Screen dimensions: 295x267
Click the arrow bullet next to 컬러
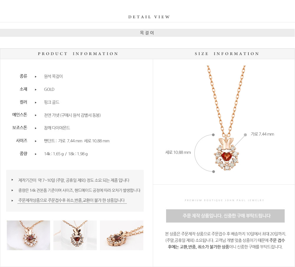tap(36, 102)
